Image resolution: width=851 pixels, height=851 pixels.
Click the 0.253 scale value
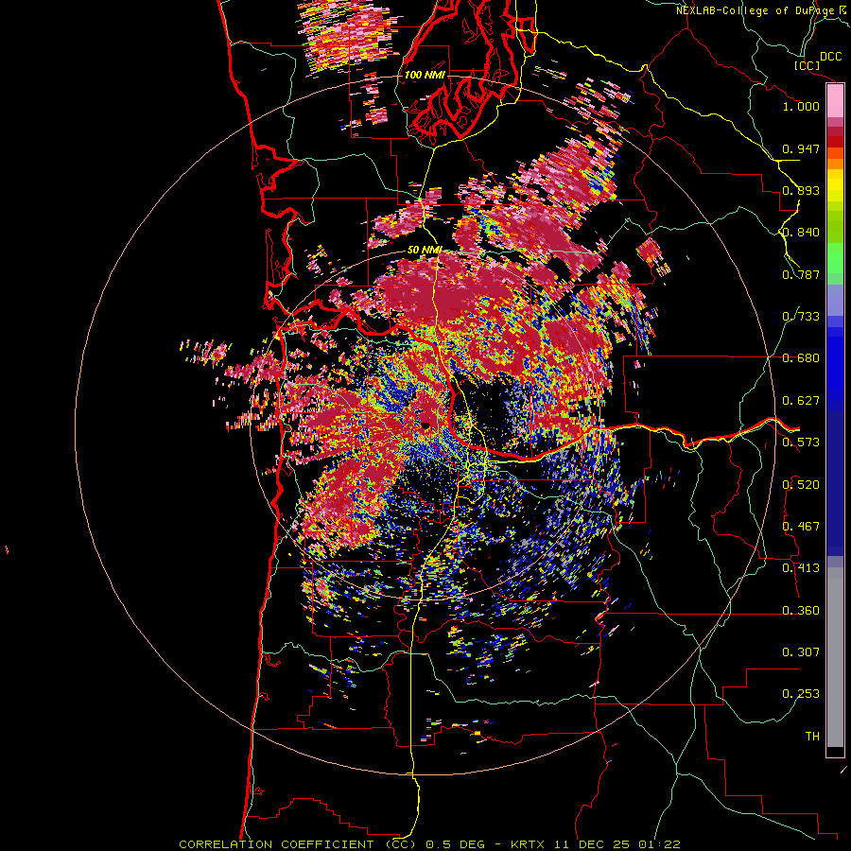pos(801,694)
